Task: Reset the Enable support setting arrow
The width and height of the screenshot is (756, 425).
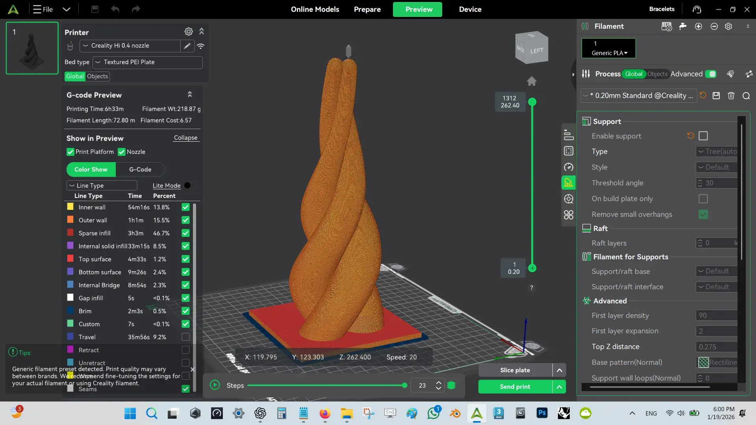Action: (x=691, y=136)
